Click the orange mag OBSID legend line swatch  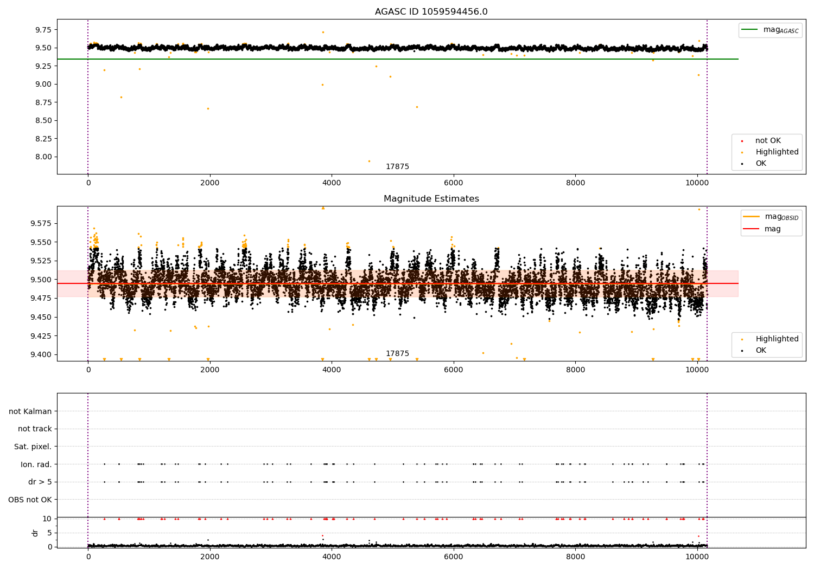(751, 217)
